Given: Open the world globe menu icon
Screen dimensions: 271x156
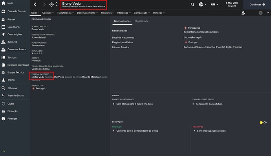Looking at the screenshot, I should [201, 4].
